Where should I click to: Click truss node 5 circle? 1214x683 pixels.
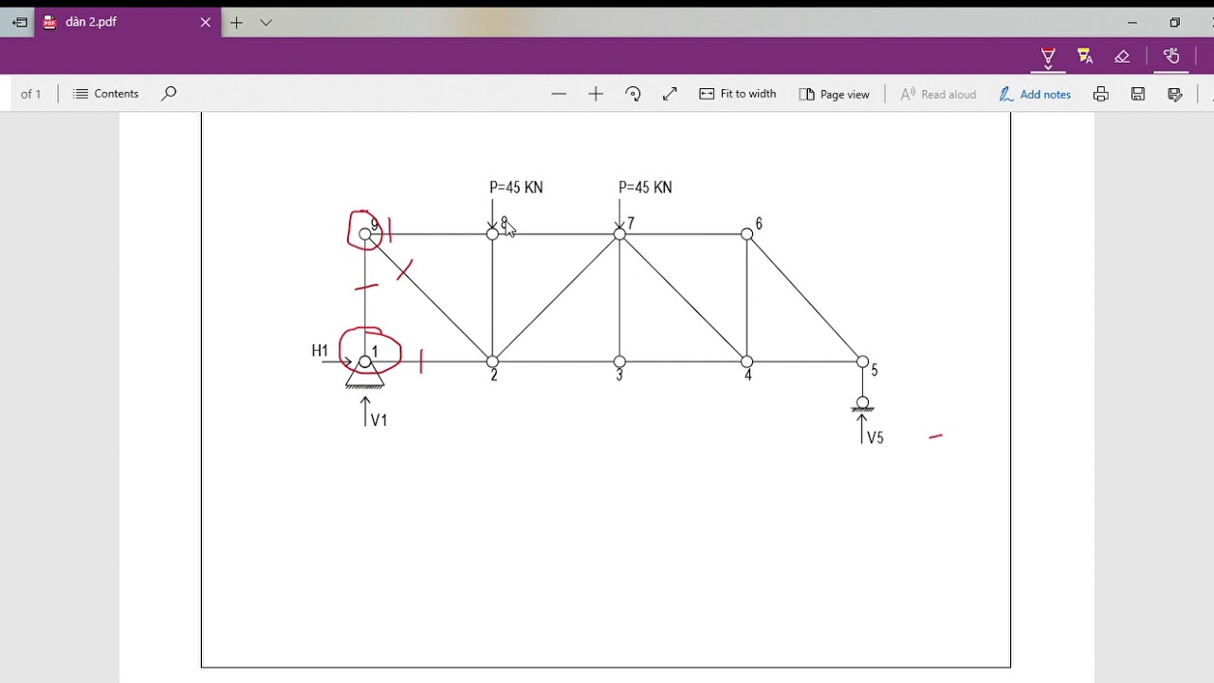[x=862, y=361]
